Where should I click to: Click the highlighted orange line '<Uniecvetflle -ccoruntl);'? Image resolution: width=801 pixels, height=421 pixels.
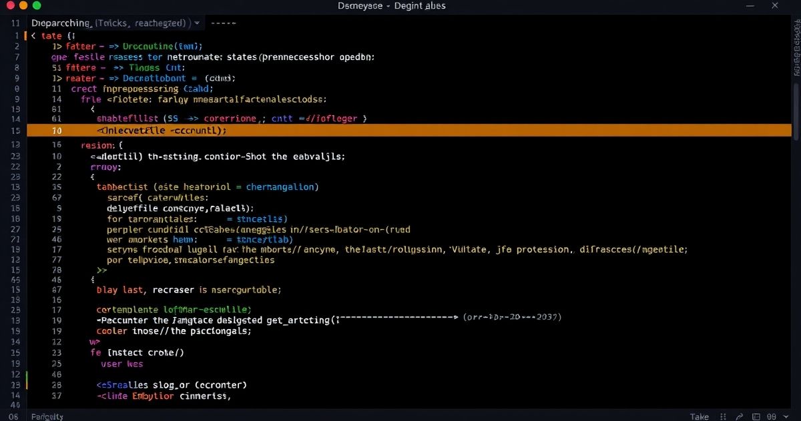click(x=409, y=131)
